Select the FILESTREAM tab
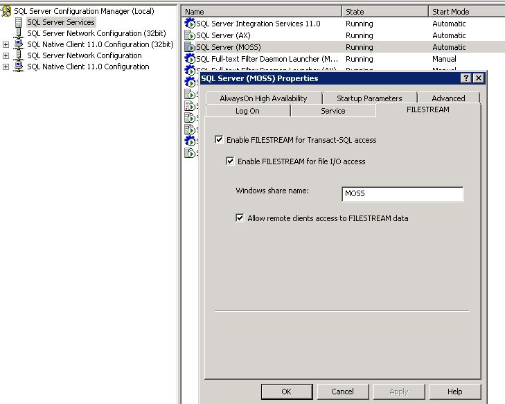This screenshot has height=404, width=505. [428, 109]
